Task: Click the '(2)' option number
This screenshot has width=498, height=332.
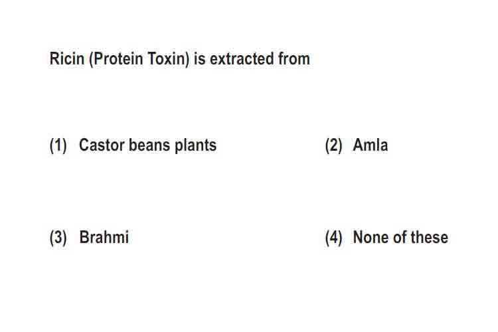Action: [333, 145]
